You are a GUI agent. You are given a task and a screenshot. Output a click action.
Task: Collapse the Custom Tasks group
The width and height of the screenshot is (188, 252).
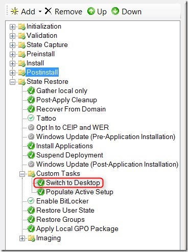coord(22,174)
